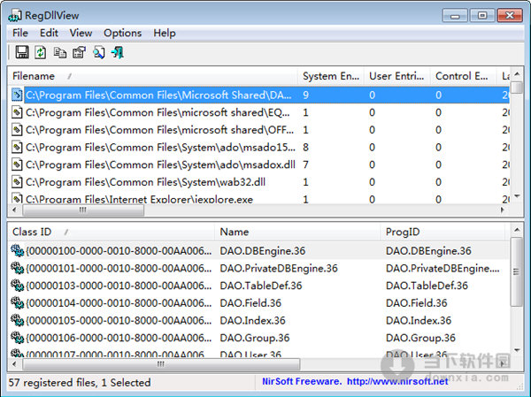Screen dimensions: 531x397
Task: Click the gear icon of the DAO.Group.36 row
Action: click(x=17, y=338)
